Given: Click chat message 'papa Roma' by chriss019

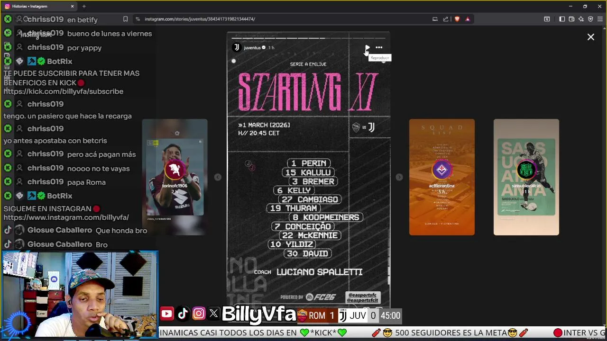Looking at the screenshot, I should point(86,182).
